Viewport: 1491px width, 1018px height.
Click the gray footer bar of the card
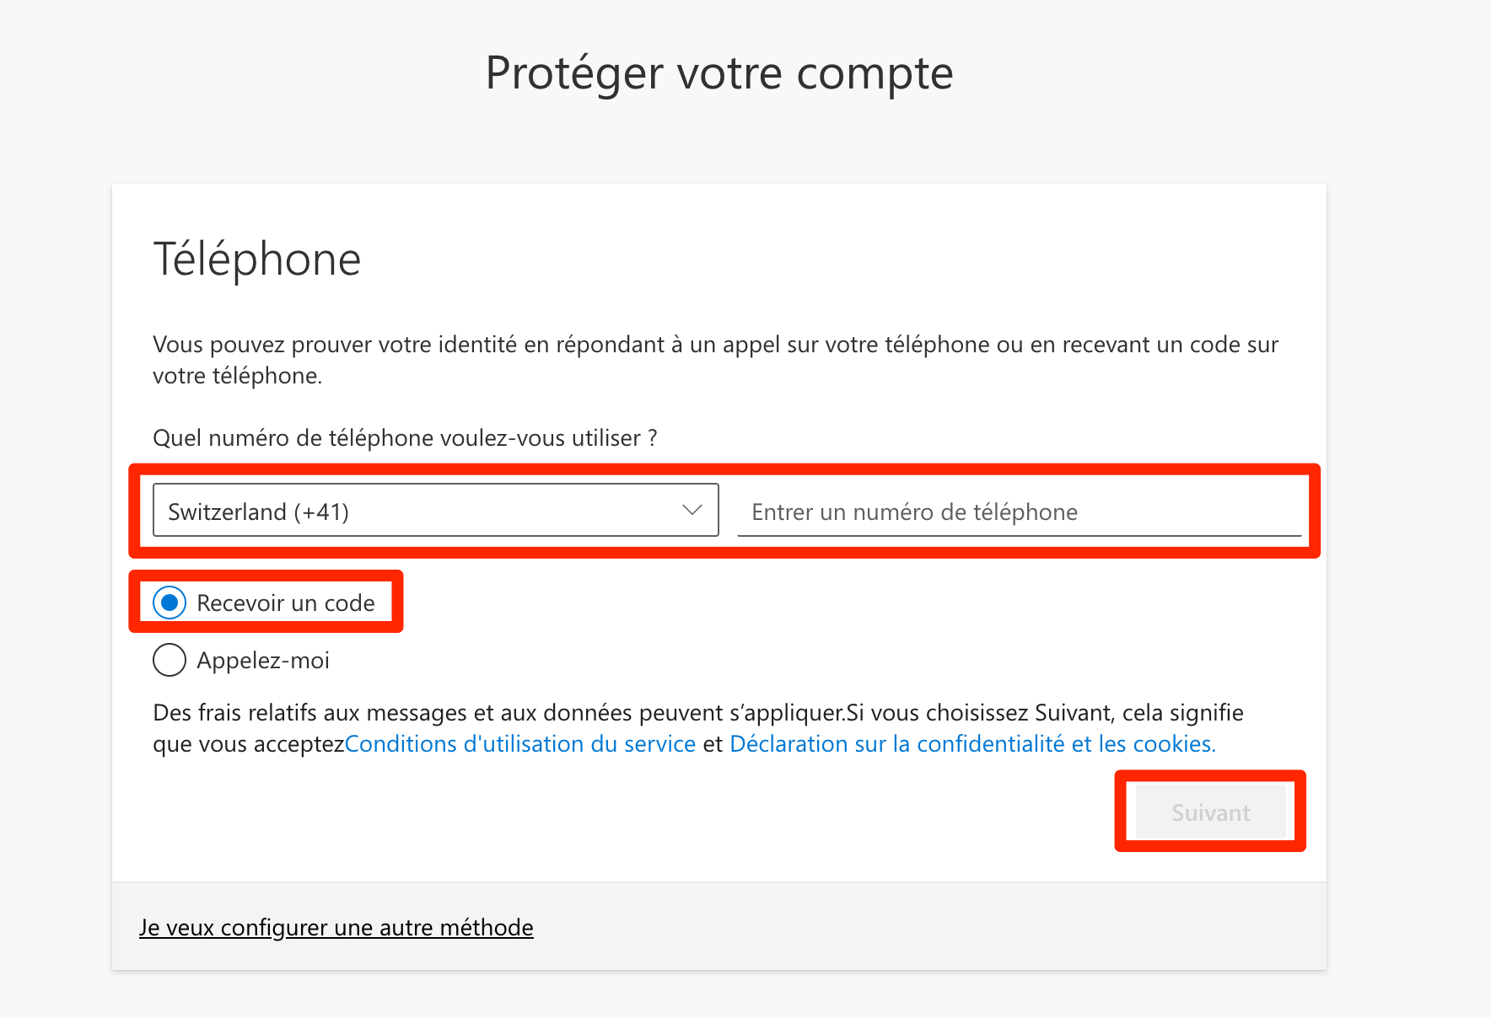843,927
